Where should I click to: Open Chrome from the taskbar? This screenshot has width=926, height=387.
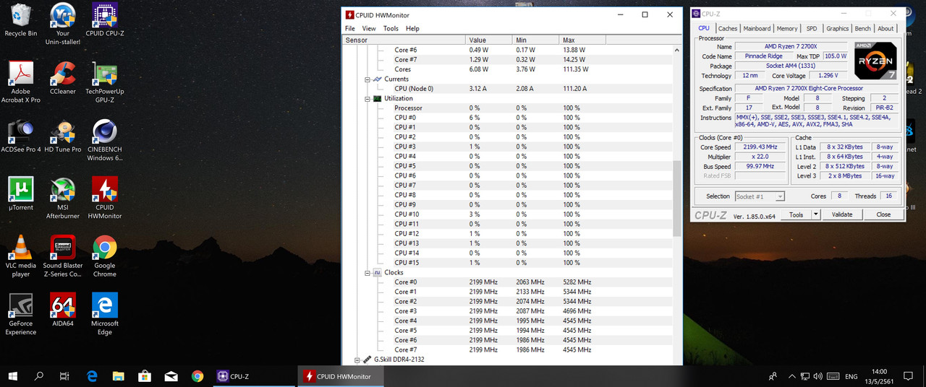pos(197,376)
